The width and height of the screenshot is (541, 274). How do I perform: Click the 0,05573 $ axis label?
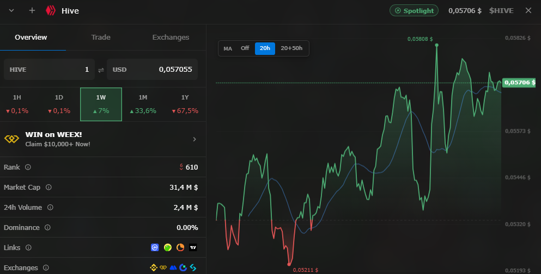click(x=518, y=131)
